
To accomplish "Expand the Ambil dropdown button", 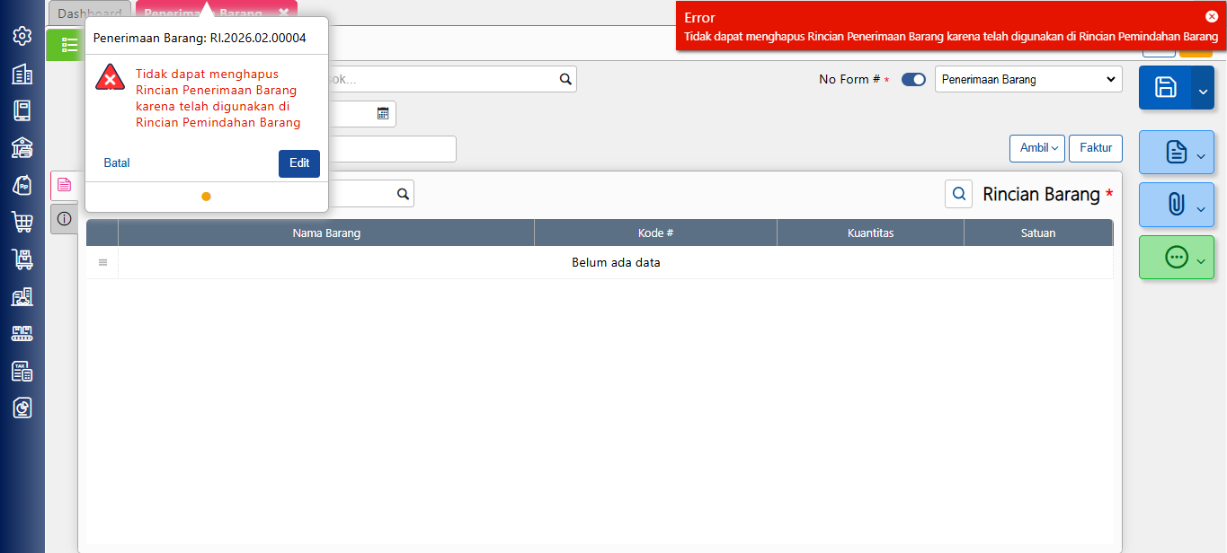I will (1038, 148).
